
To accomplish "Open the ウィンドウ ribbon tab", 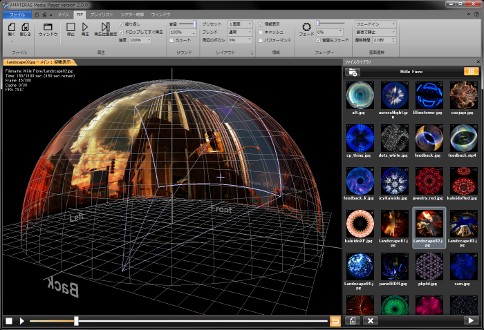I will 160,14.
